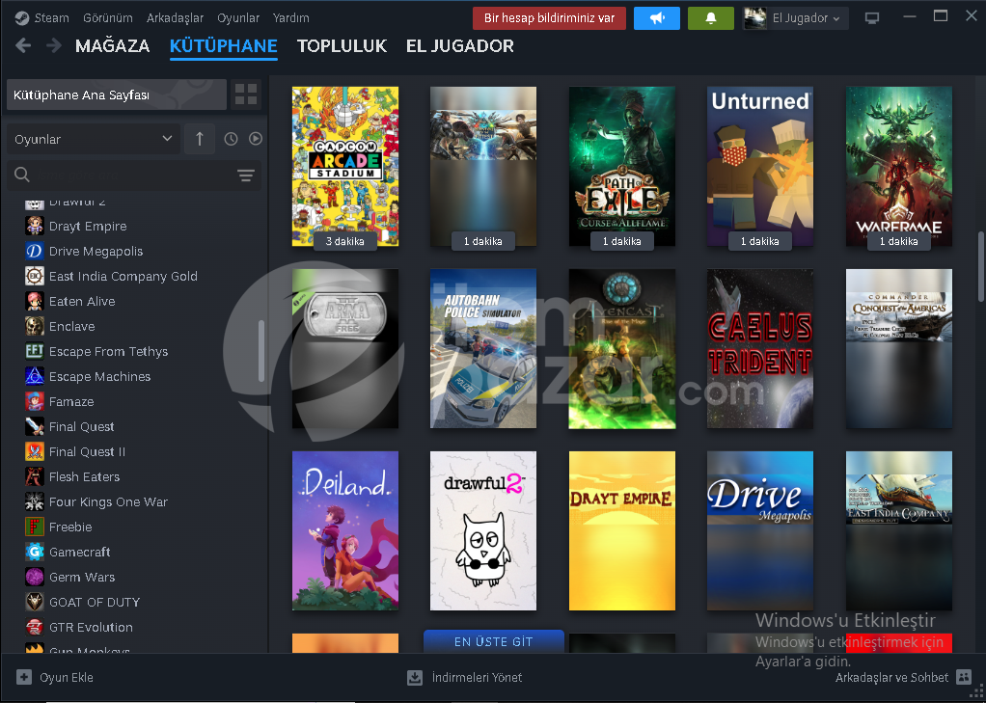Click the search magnifier icon

click(22, 175)
